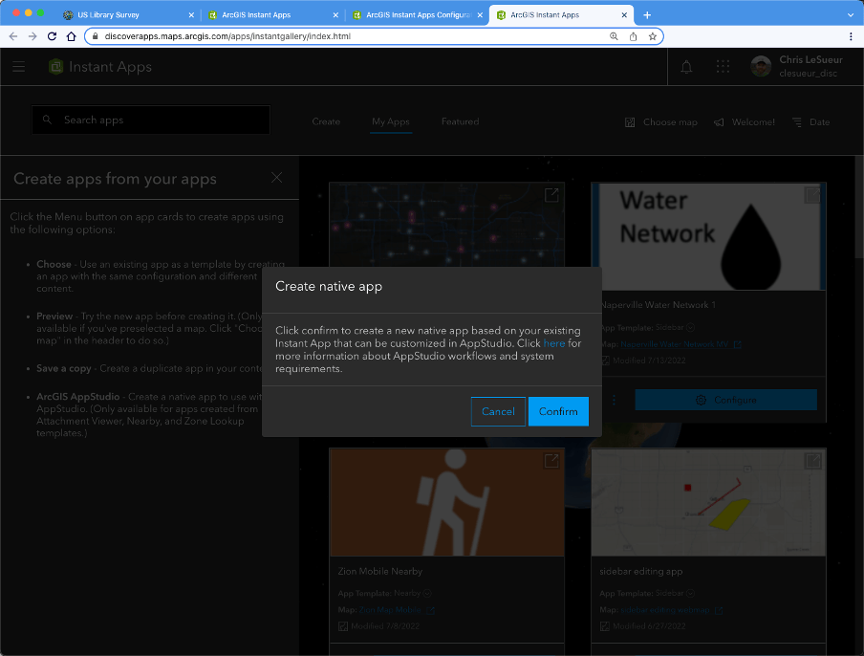Open the Naperville card three-dot menu

[x=614, y=400]
